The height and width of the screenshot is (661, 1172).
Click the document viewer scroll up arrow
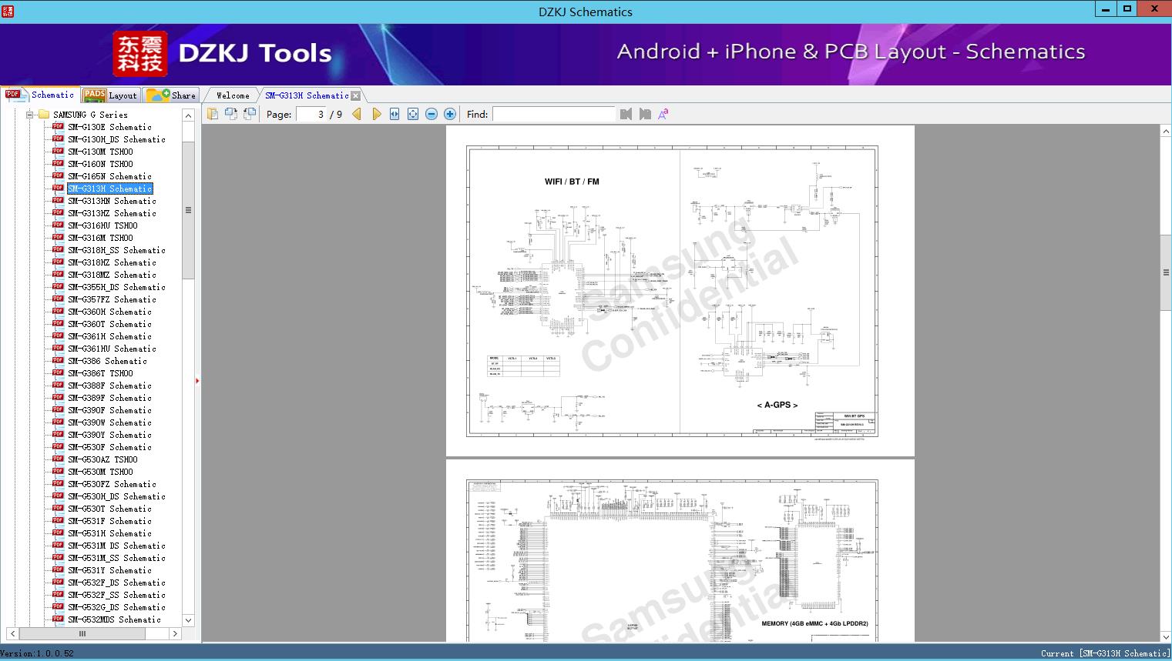click(1166, 132)
